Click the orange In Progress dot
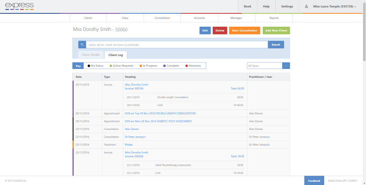The width and height of the screenshot is (366, 185). tap(141, 66)
